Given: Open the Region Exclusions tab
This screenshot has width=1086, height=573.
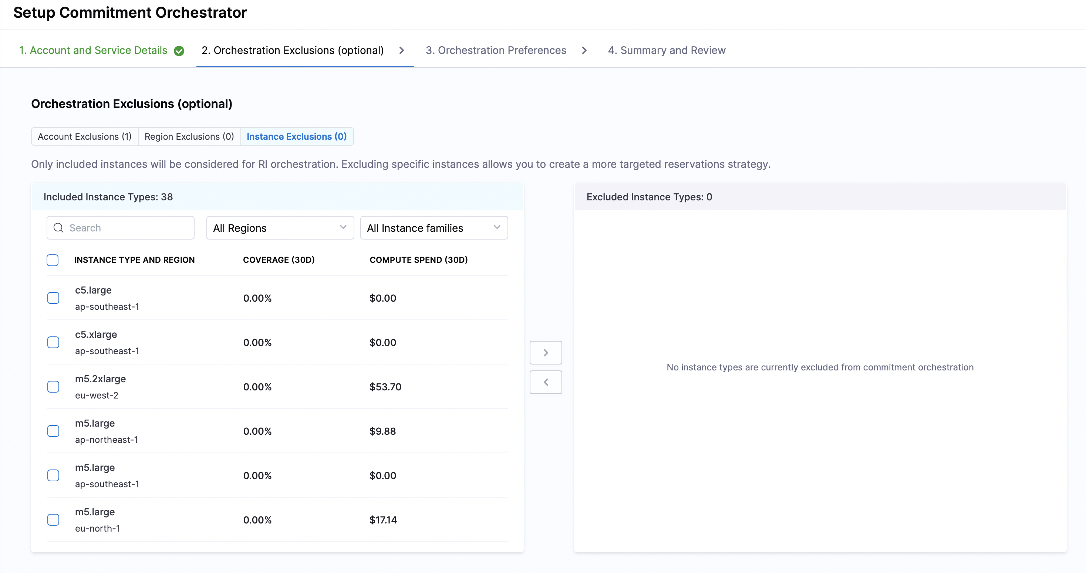Looking at the screenshot, I should [189, 136].
